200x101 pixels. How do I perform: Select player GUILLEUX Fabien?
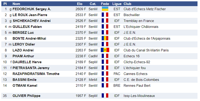coord(27,27)
